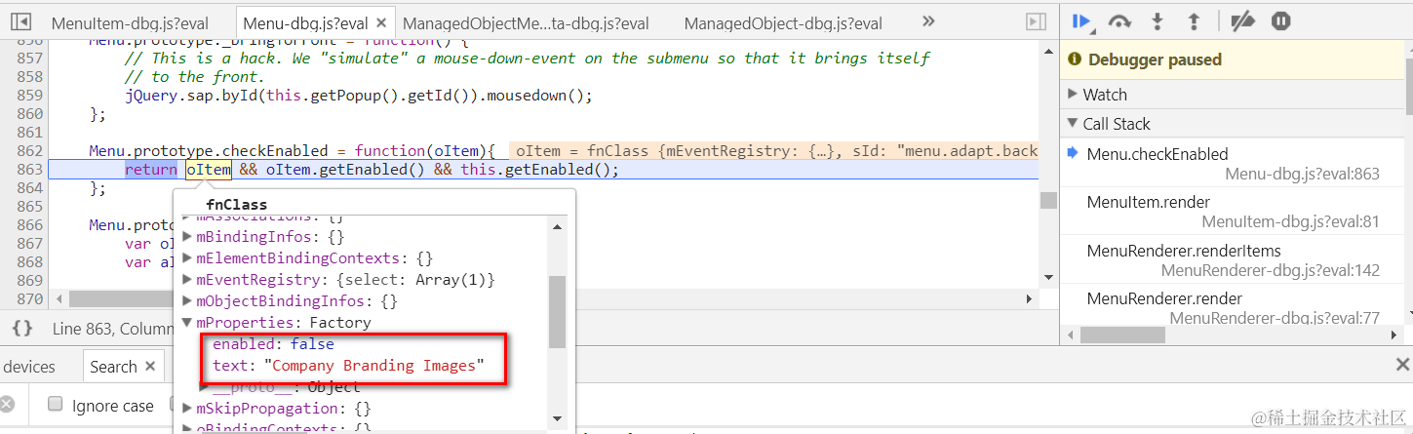Image resolution: width=1413 pixels, height=434 pixels.
Task: Toggle the file navigator panel icon
Action: [x=20, y=21]
